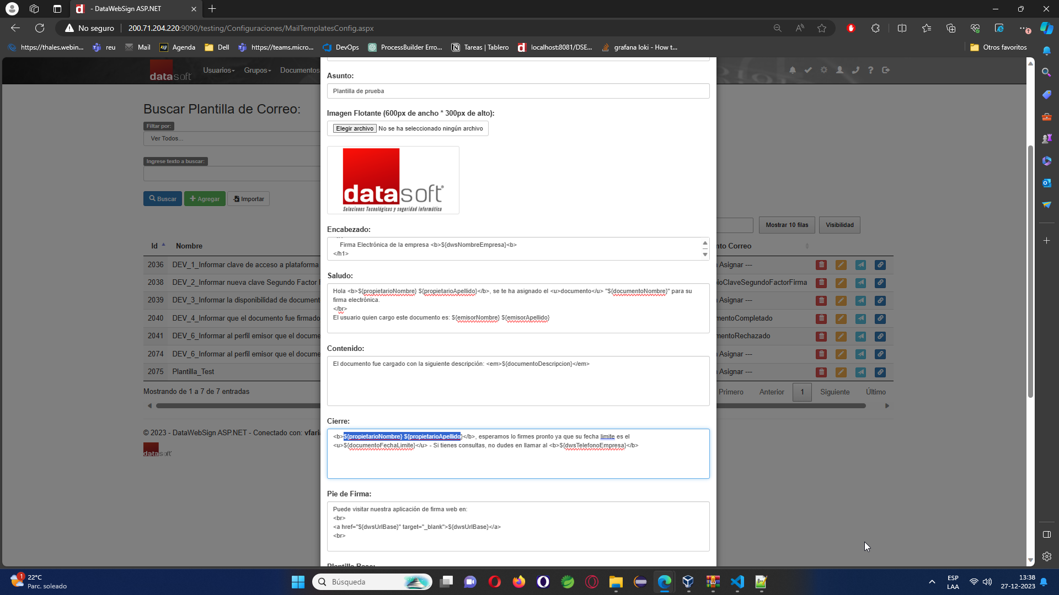Screen dimensions: 1059x595
Task: Click horizontal table scrollbar
Action: (511, 406)
